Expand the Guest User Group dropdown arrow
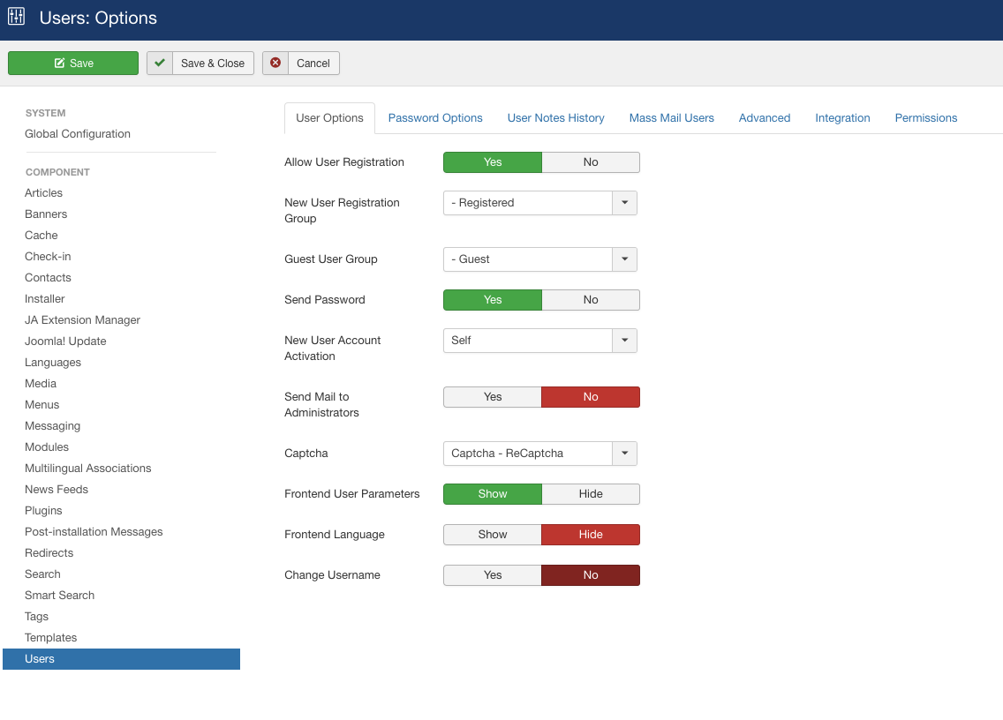Screen dimensions: 1003x720 point(624,259)
